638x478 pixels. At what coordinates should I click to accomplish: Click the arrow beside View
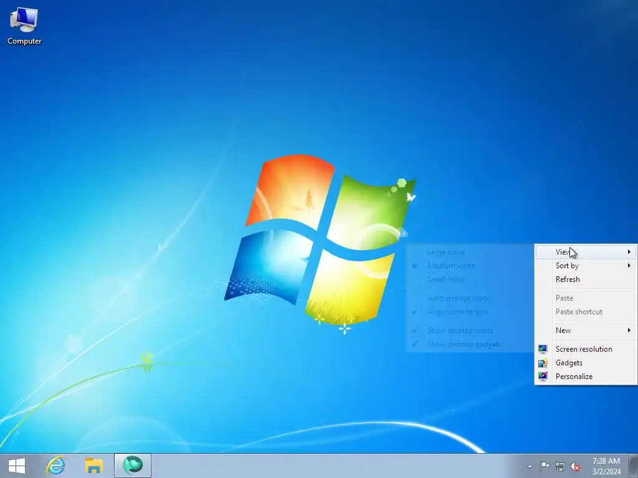click(x=629, y=252)
